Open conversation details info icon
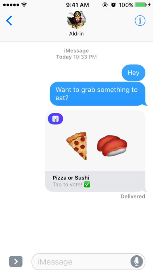The width and height of the screenshot is (153, 272). 140,21
